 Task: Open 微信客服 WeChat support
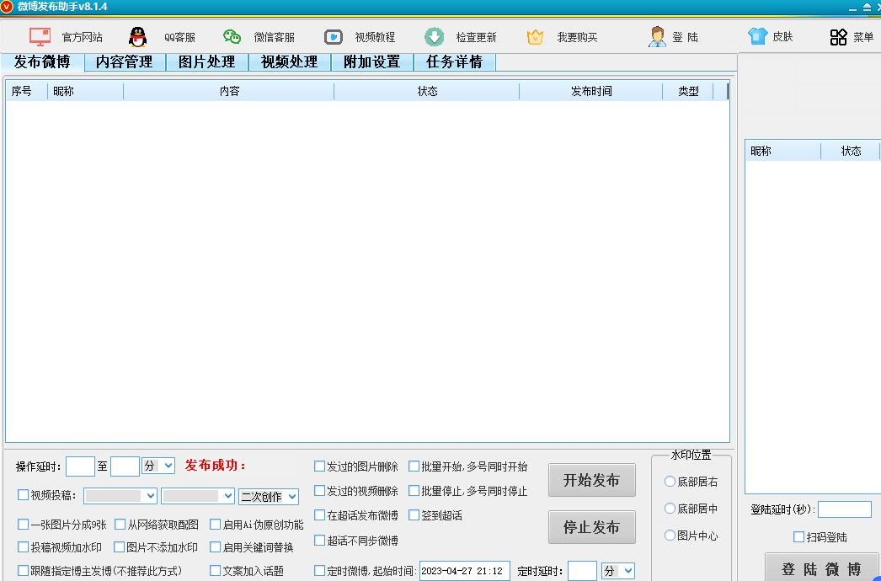[275, 36]
